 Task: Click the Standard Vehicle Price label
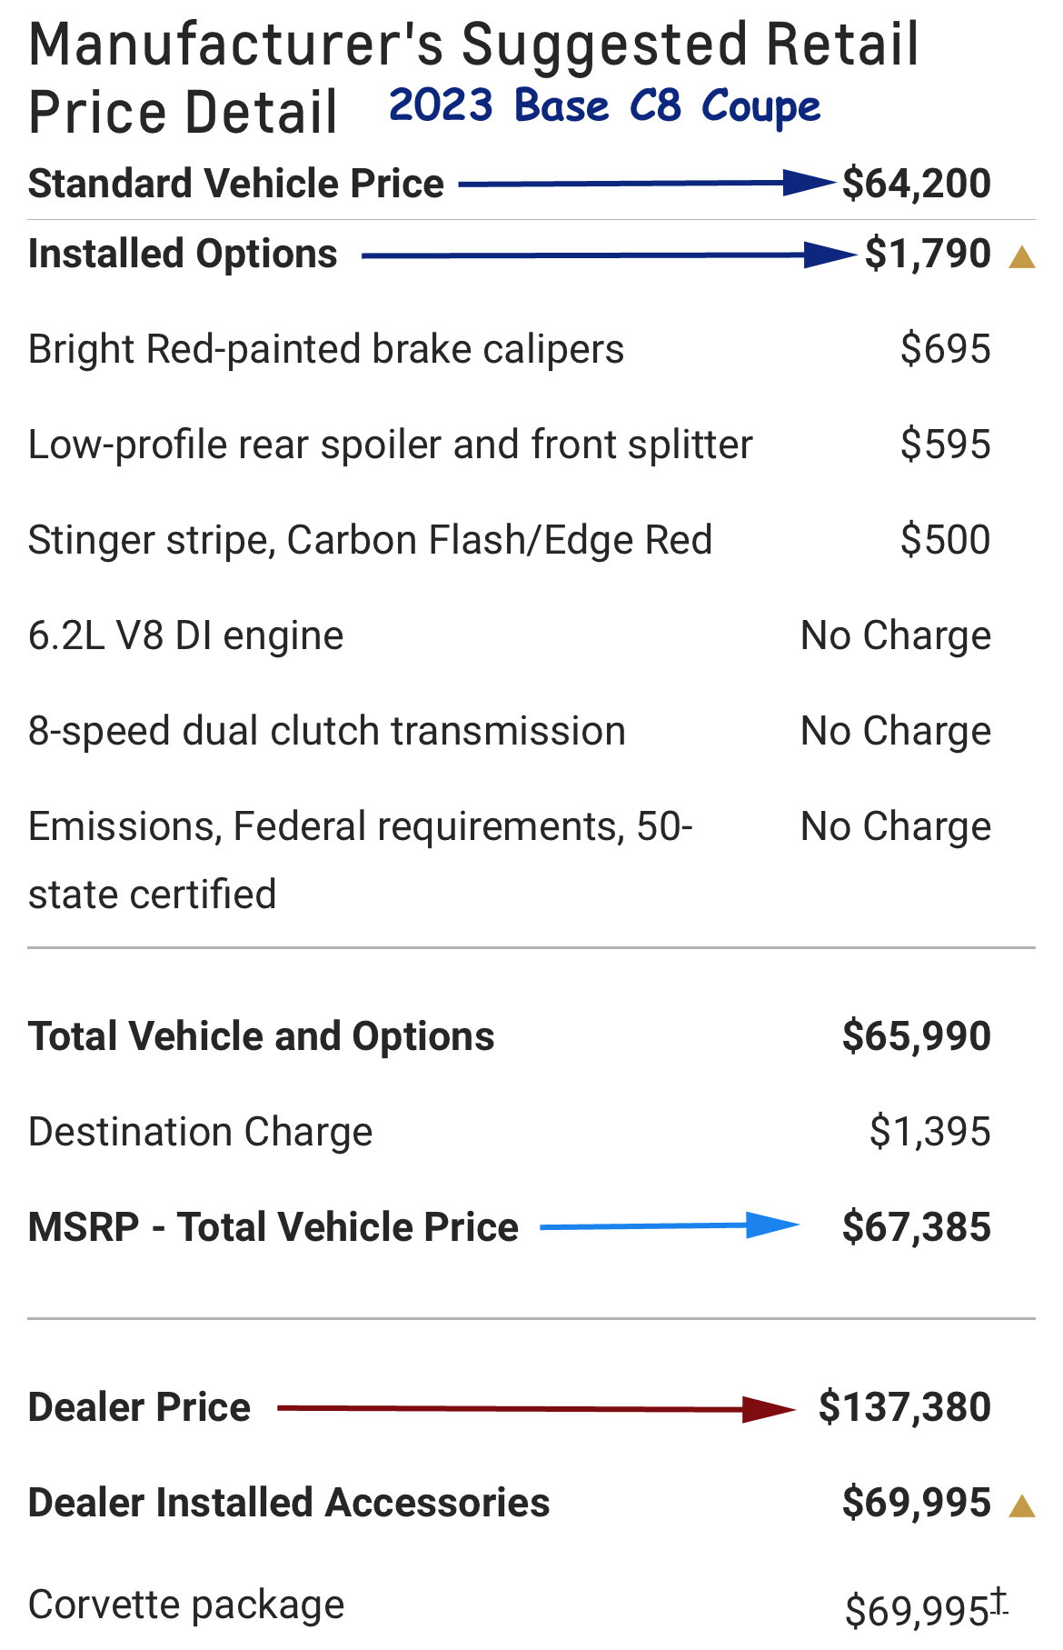coord(236,184)
